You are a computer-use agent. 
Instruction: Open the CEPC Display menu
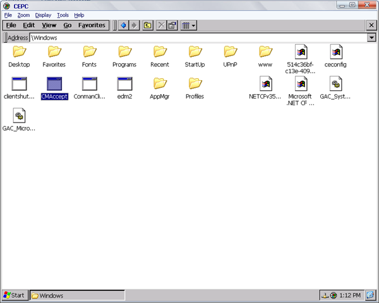tap(43, 15)
